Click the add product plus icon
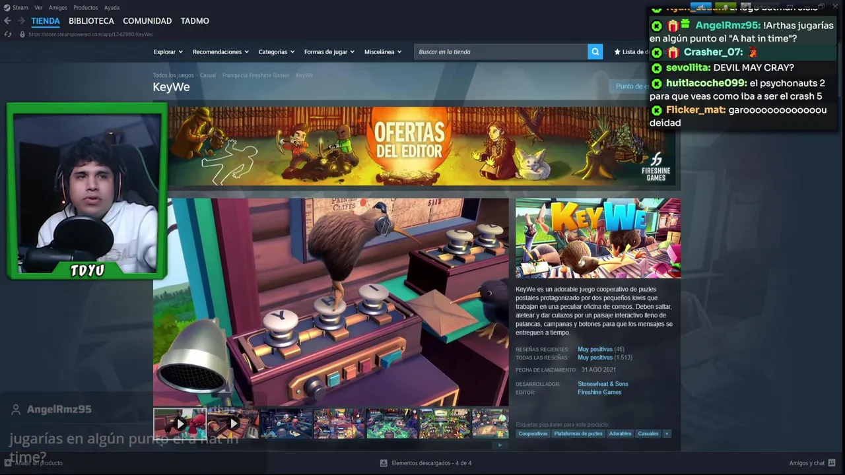Viewport: 845px width, 475px height. [x=8, y=462]
